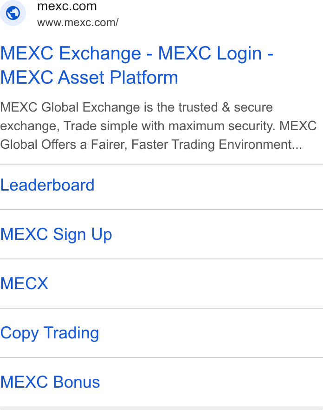This screenshot has width=323, height=410.
Task: Click the MEXC Login part of title
Action: point(210,53)
